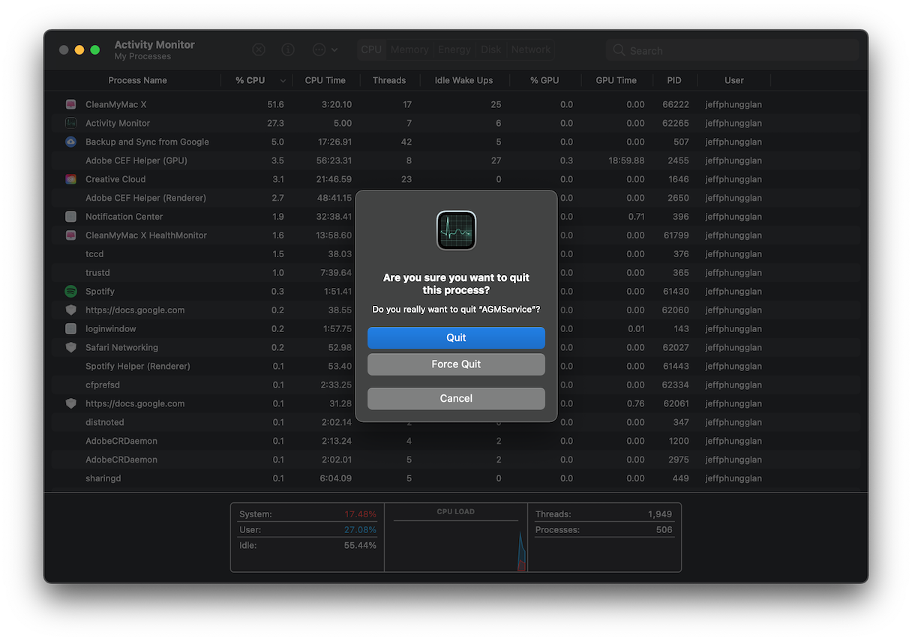Sort by CPU Time column header
The image size is (912, 641).
tap(325, 80)
